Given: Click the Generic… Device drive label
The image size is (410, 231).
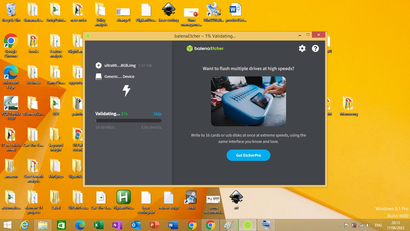Looking at the screenshot, I should [x=119, y=77].
